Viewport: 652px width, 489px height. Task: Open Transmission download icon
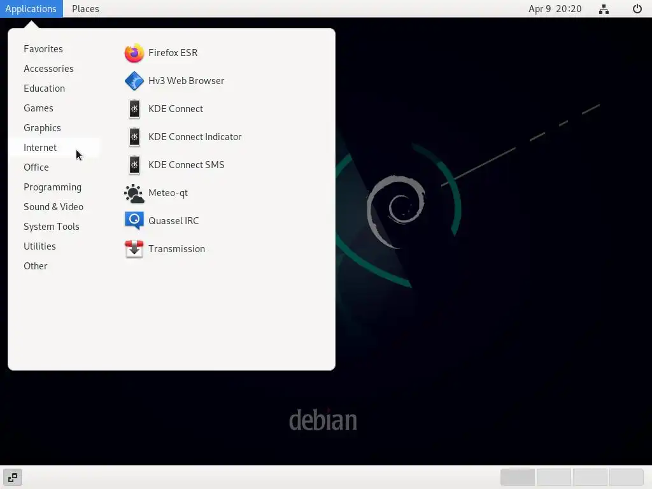[x=134, y=249]
